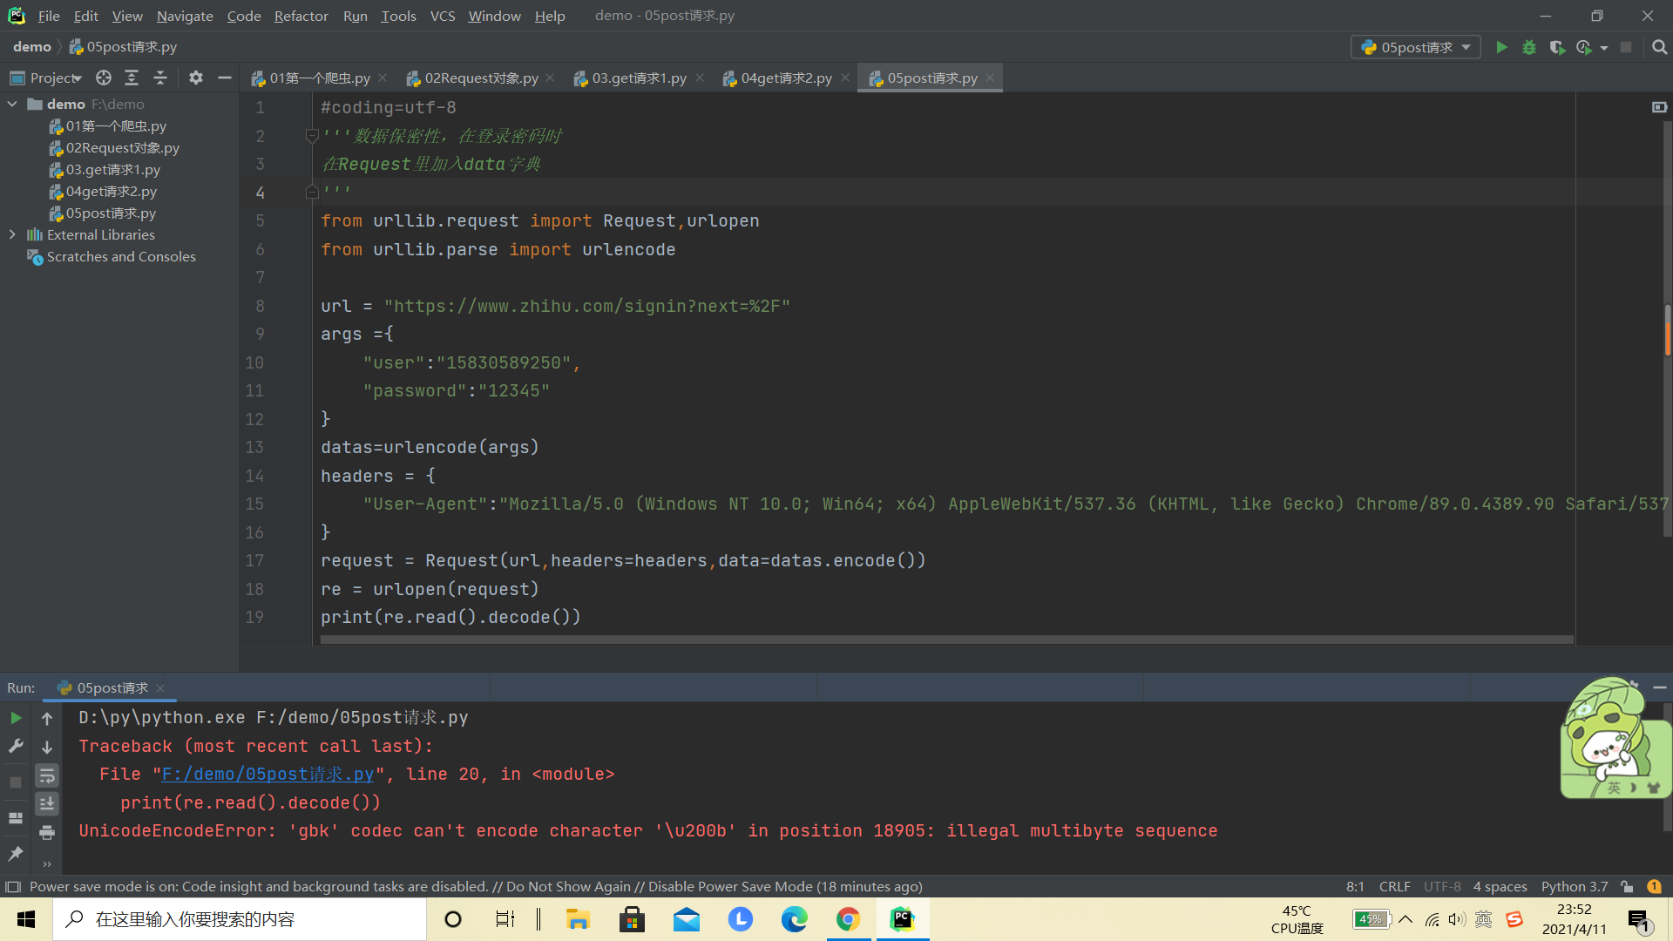Open event log notification badge

pyautogui.click(x=1654, y=886)
